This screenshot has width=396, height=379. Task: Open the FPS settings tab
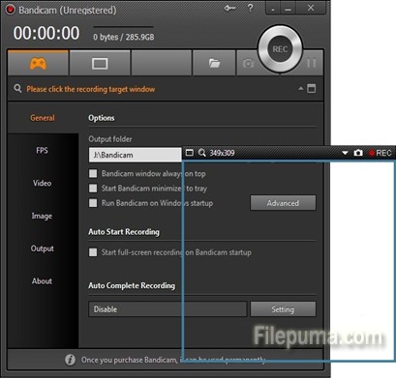coord(42,151)
